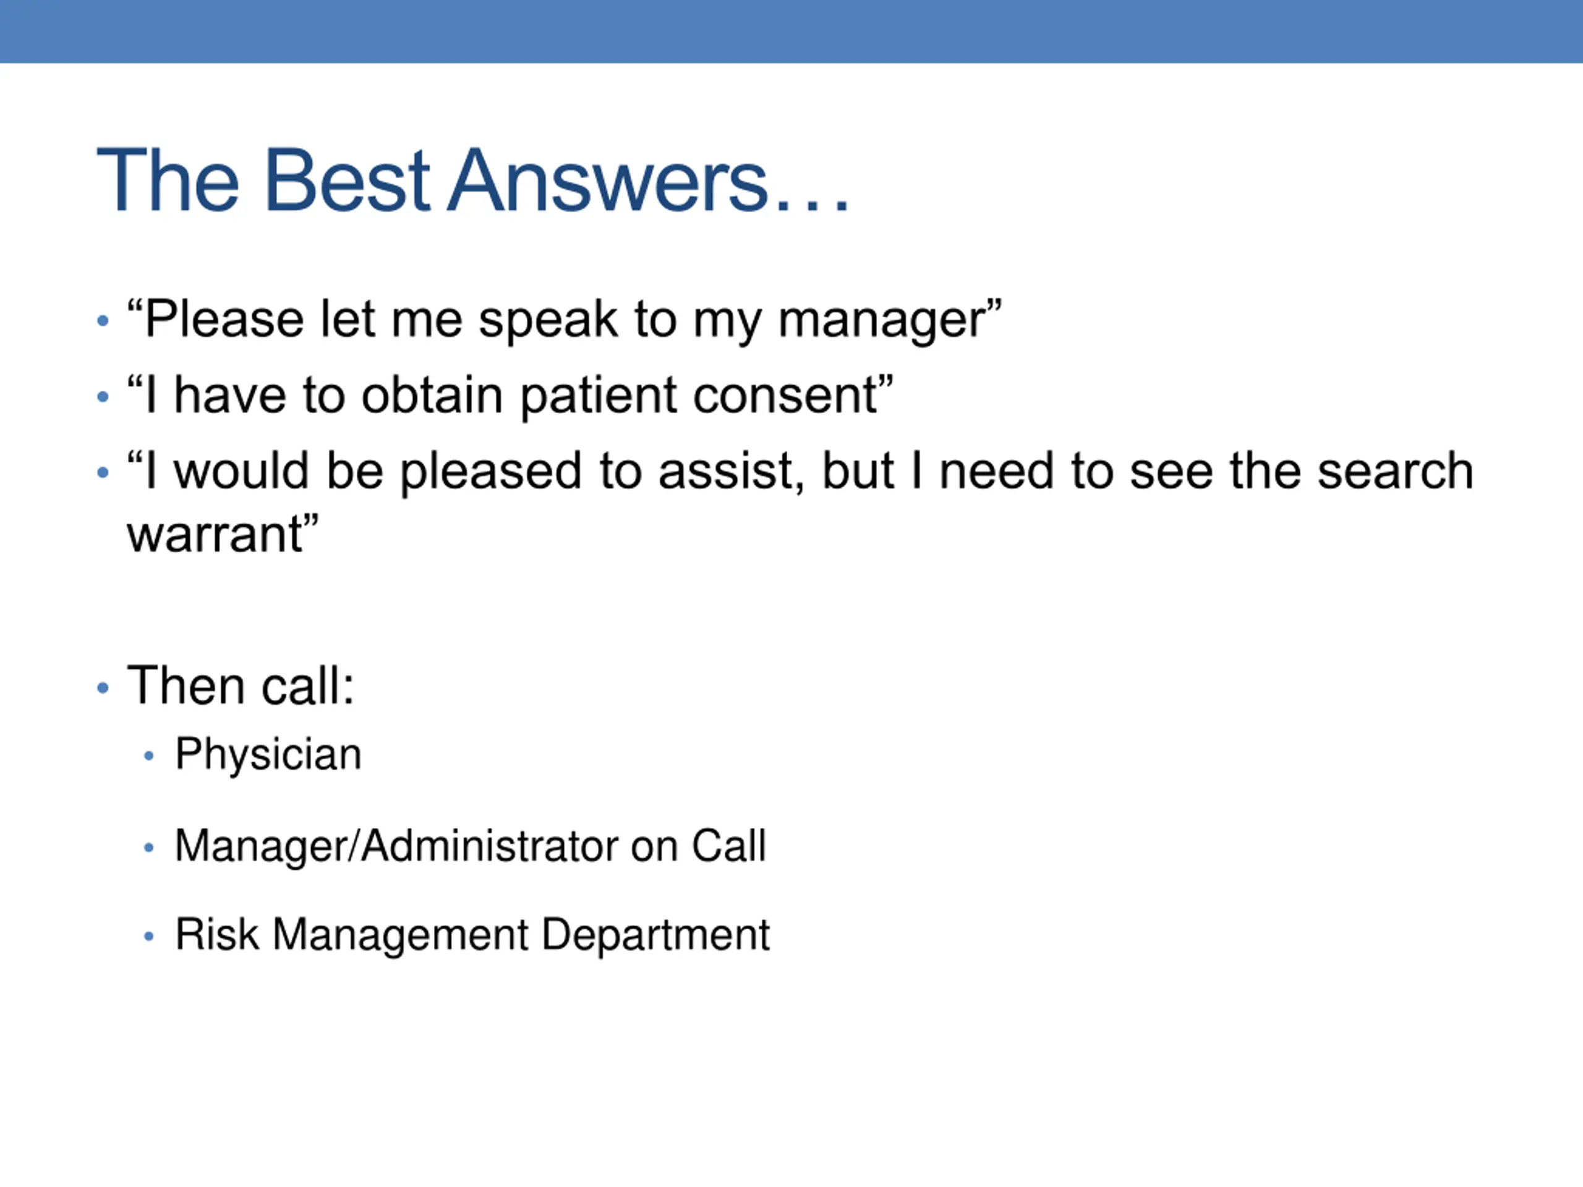Click the "Then call:" text
Image resolution: width=1583 pixels, height=1187 pixels.
click(x=241, y=686)
